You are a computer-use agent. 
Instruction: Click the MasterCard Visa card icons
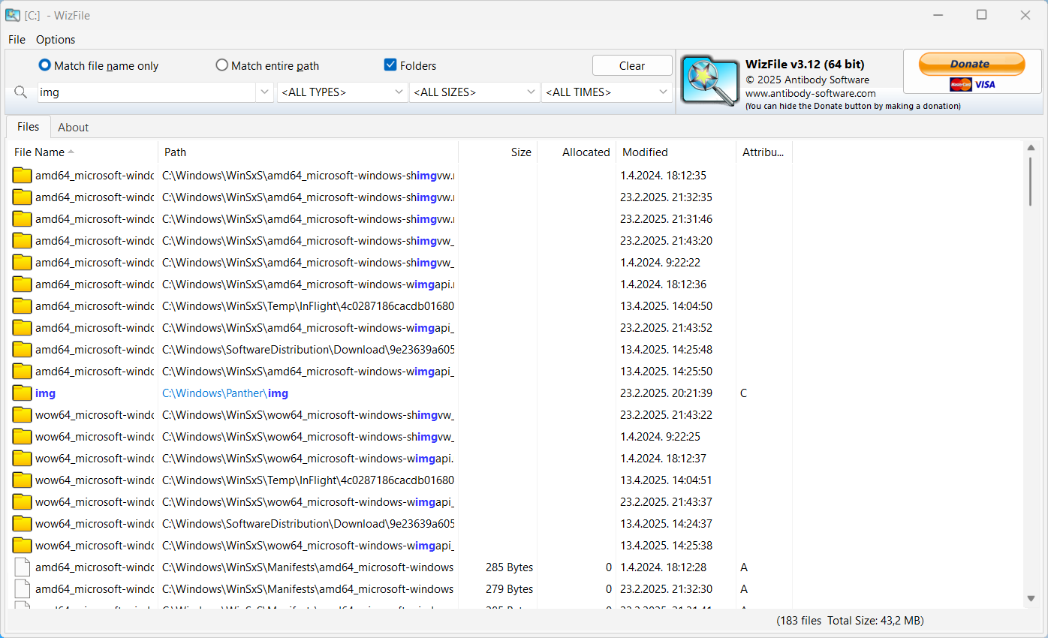pos(973,84)
